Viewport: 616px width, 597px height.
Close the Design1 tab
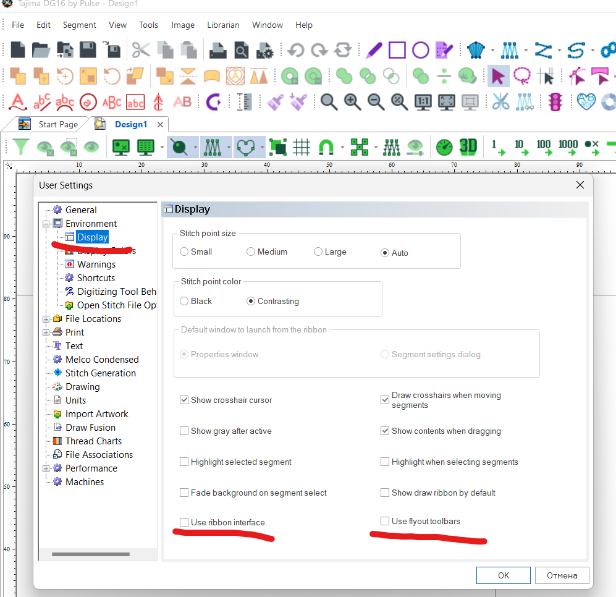160,125
